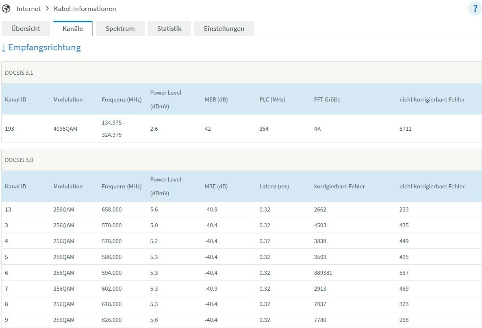Image resolution: width=482 pixels, height=328 pixels.
Task: Click the Internet breadcrumb link
Action: coord(29,9)
